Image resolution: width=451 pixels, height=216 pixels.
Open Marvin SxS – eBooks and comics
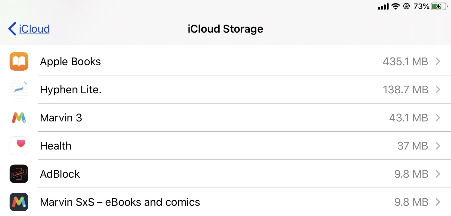[x=120, y=202]
